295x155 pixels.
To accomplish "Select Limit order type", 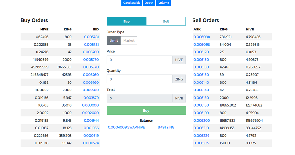I will click(x=114, y=40).
